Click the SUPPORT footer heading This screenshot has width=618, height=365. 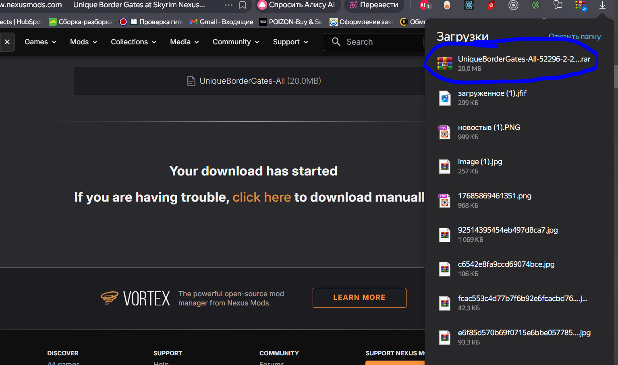(168, 353)
